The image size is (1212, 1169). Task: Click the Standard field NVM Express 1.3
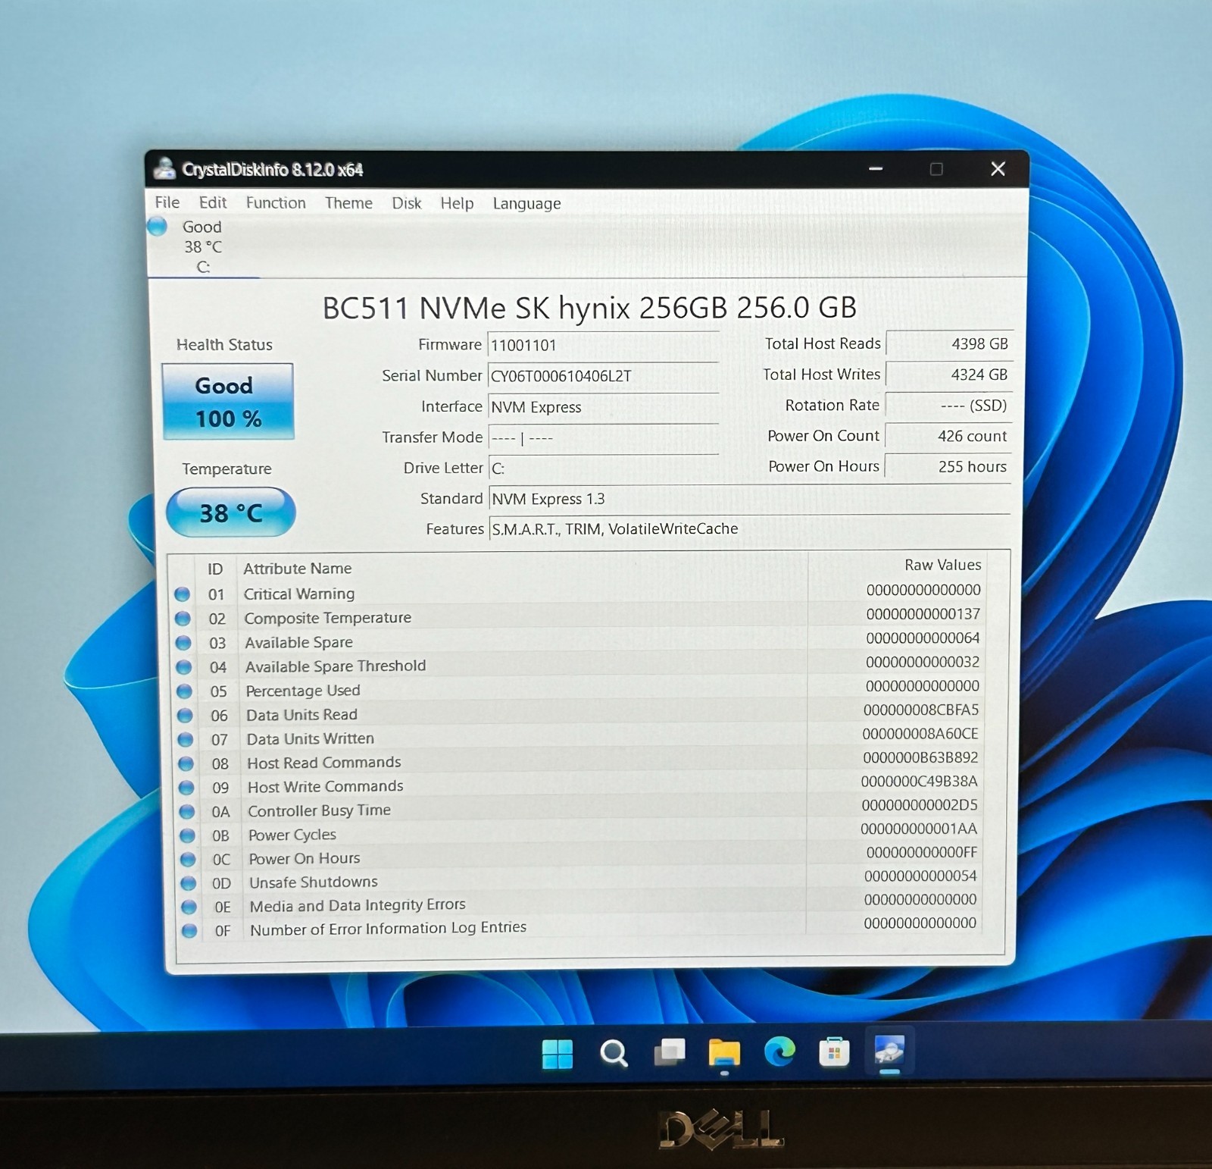750,499
